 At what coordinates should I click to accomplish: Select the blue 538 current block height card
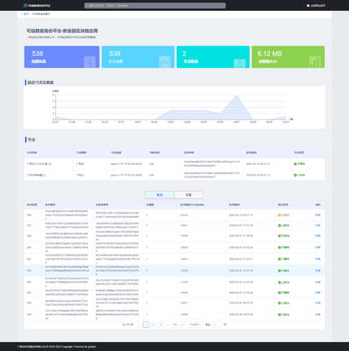[62, 57]
